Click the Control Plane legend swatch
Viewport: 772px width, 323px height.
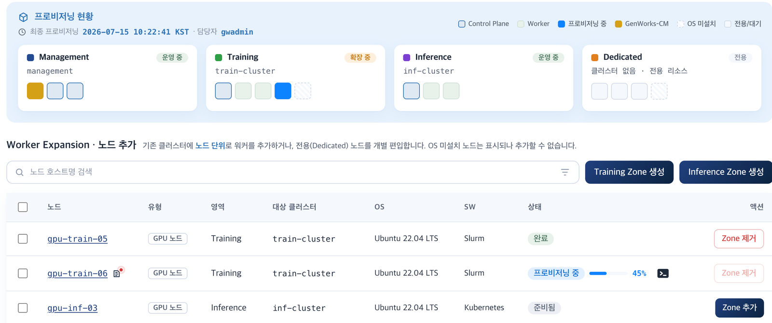point(462,24)
